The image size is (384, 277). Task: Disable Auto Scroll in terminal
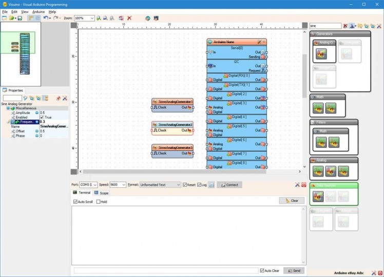[75, 202]
